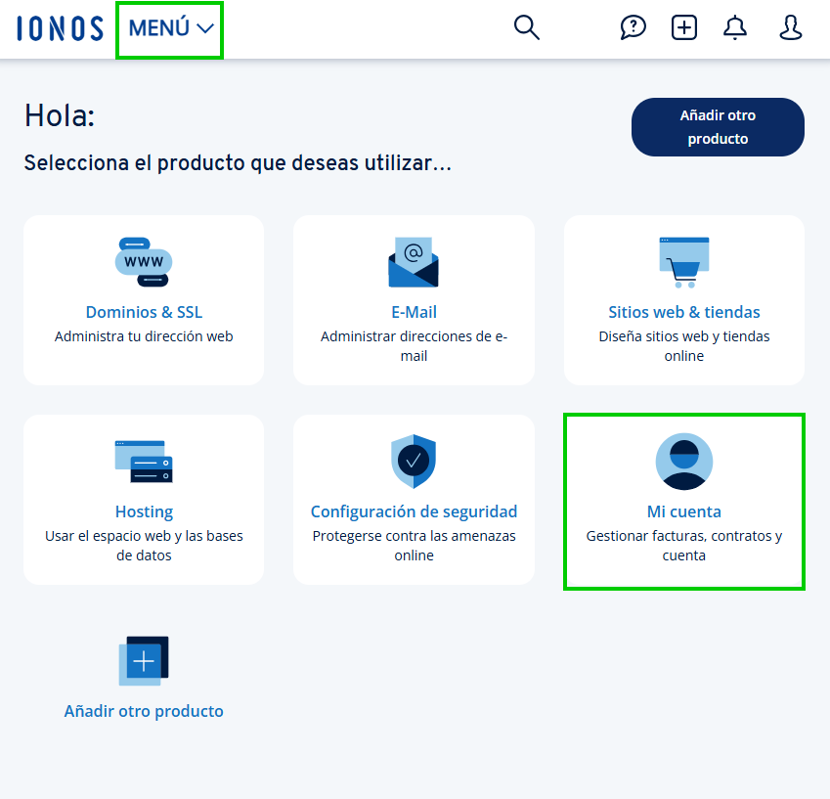
Task: Click the plus square icon in the top bar
Action: tap(683, 27)
